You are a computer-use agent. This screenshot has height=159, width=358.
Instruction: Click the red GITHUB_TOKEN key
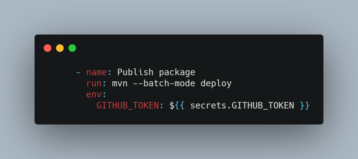(128, 106)
